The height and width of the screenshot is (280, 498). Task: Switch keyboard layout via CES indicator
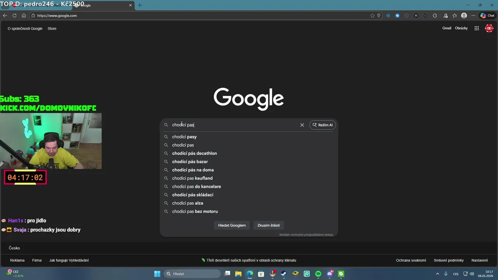coord(456,274)
